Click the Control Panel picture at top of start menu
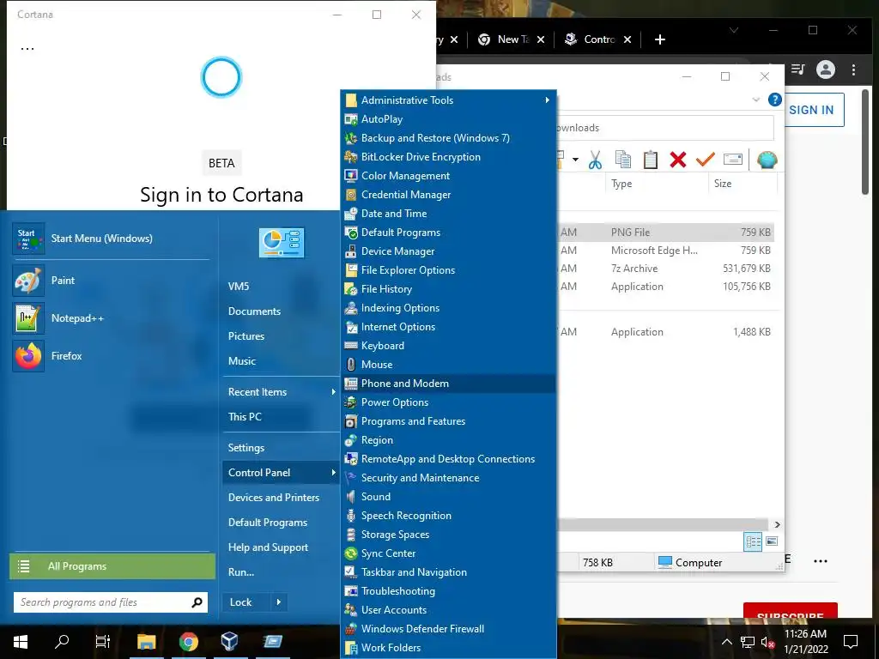The image size is (879, 659). point(282,243)
